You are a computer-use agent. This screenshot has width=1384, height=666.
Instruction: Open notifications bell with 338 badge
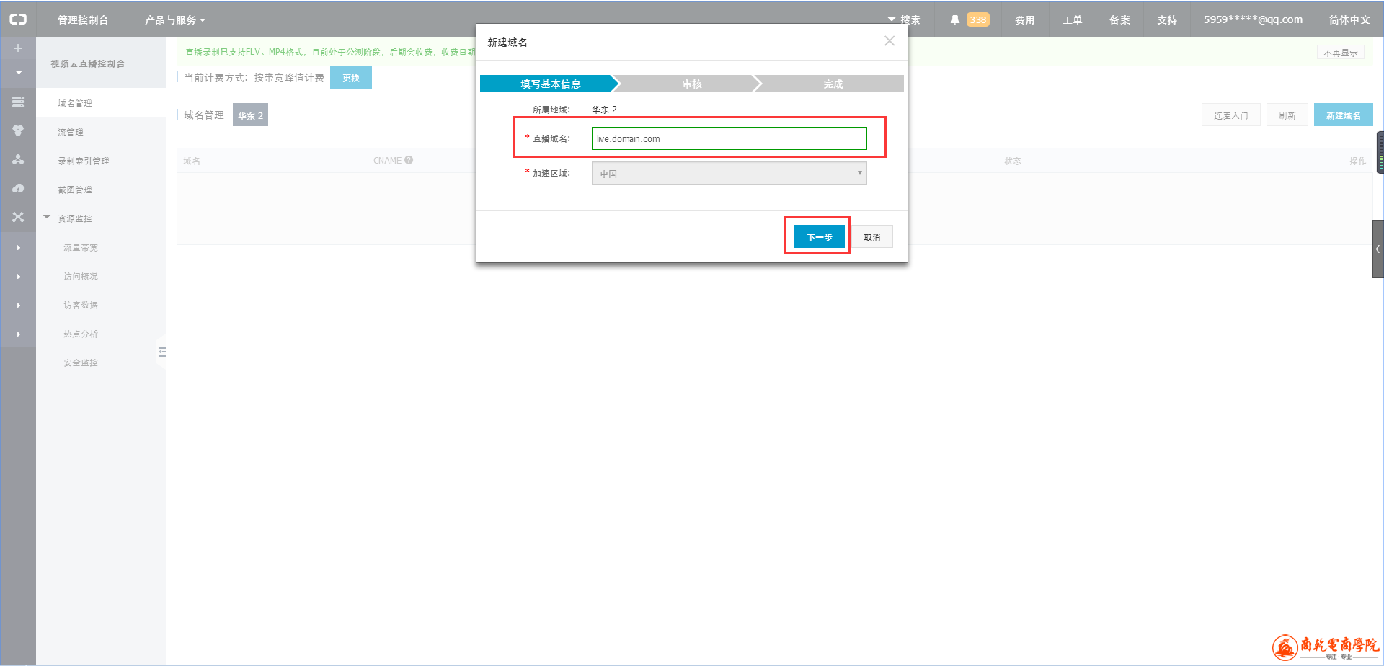954,19
